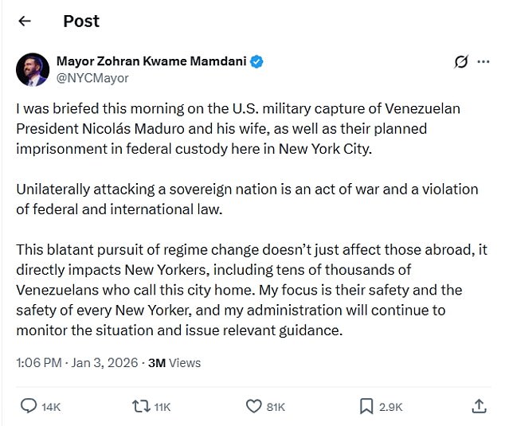The height and width of the screenshot is (426, 505).
Task: Click the 81K likes count
Action: pyautogui.click(x=276, y=407)
